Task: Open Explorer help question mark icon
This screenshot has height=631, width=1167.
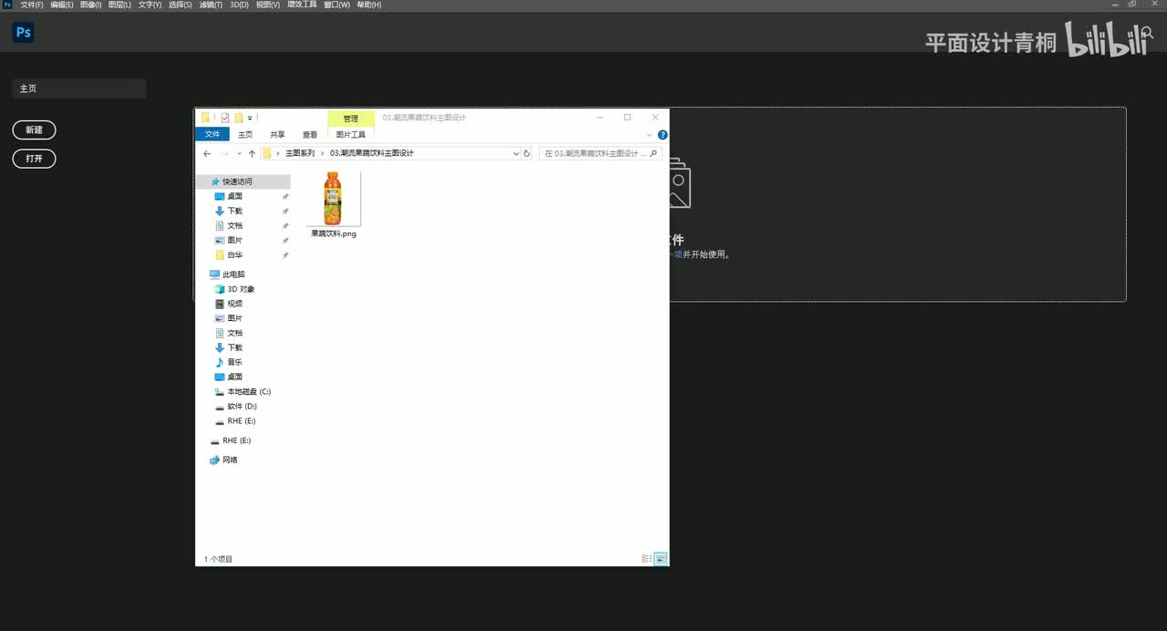Action: pyautogui.click(x=663, y=135)
